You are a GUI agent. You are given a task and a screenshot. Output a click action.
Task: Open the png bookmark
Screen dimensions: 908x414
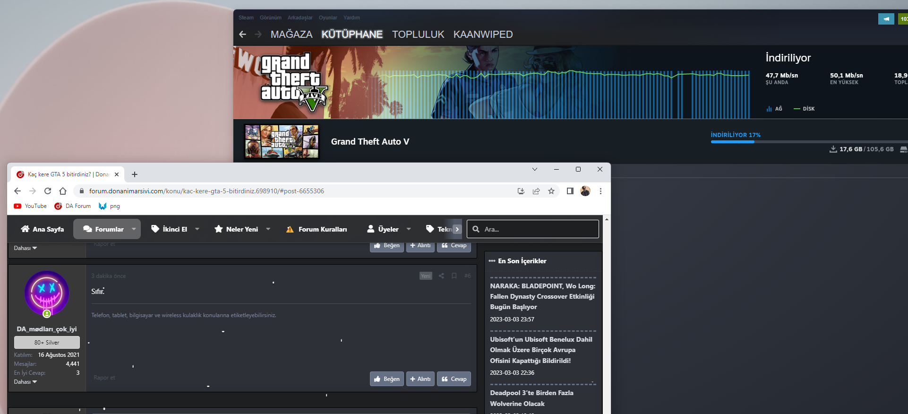click(x=109, y=206)
